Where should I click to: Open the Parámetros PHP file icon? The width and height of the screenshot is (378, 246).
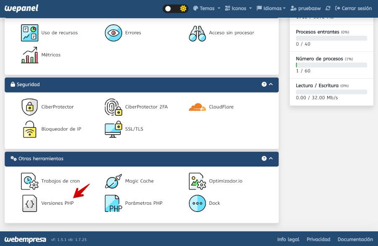point(113,203)
